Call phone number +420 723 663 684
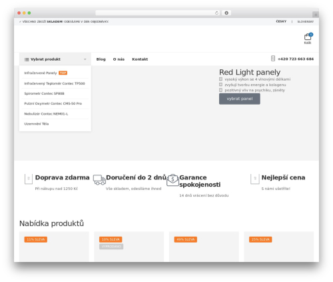 (x=296, y=59)
